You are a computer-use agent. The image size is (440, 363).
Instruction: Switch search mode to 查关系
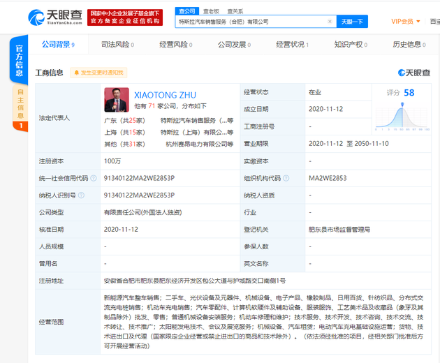[x=235, y=11]
